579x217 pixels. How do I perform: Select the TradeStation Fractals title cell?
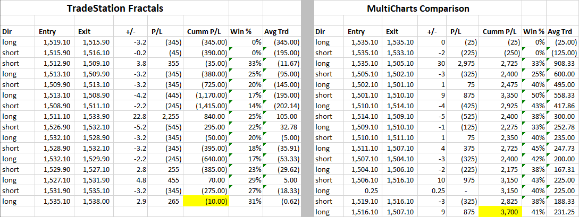click(115, 8)
